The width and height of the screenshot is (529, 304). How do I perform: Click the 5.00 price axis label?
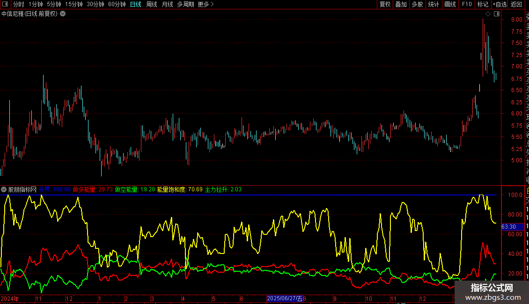516,160
